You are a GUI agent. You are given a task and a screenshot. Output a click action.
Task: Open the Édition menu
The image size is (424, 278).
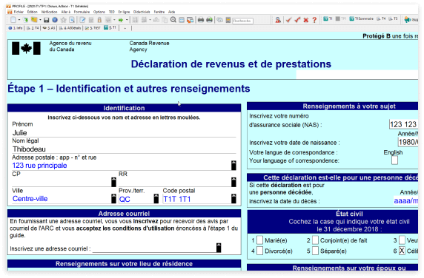pos(32,12)
